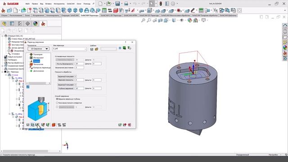Click the horizontal scrollbar under the dialog page tree
Screen dimensions: 288x162
38,83
